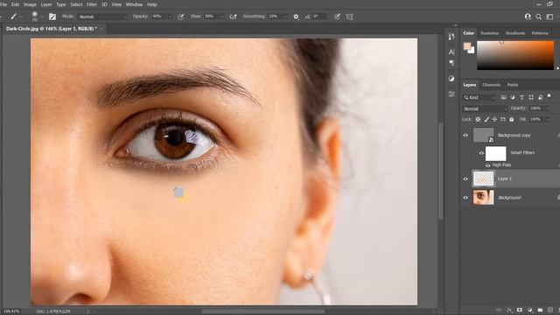Switch to the Swatches tab
560x315 pixels.
(490, 33)
